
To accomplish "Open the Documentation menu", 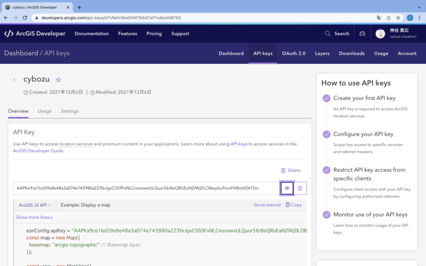I will tap(92, 33).
